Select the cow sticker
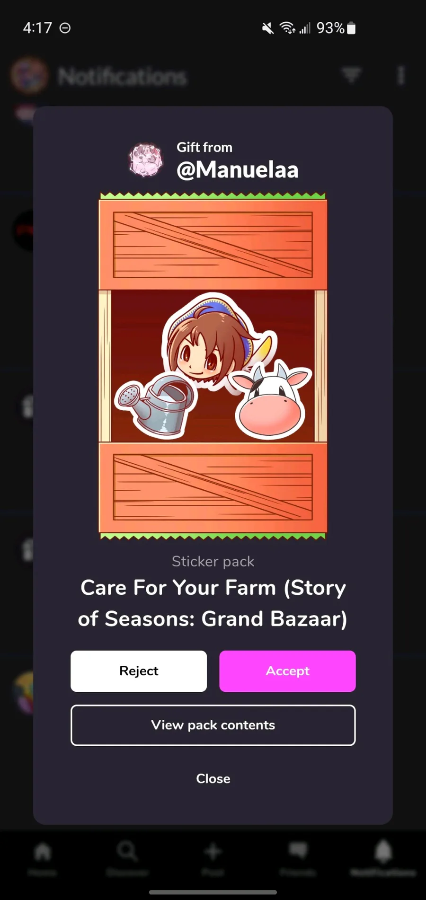The image size is (426, 900). pos(270,400)
